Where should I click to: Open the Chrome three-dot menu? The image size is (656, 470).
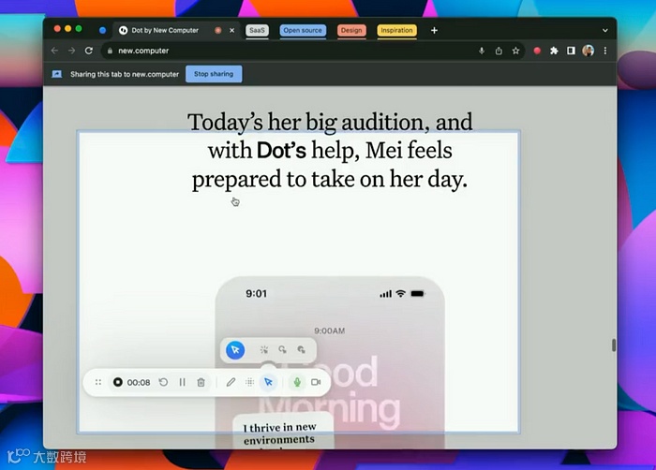coord(605,51)
